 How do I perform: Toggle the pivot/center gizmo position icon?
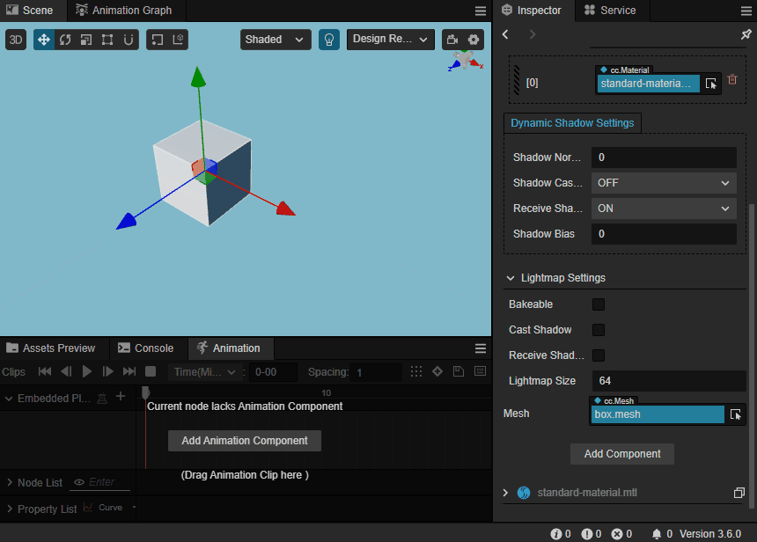[158, 40]
